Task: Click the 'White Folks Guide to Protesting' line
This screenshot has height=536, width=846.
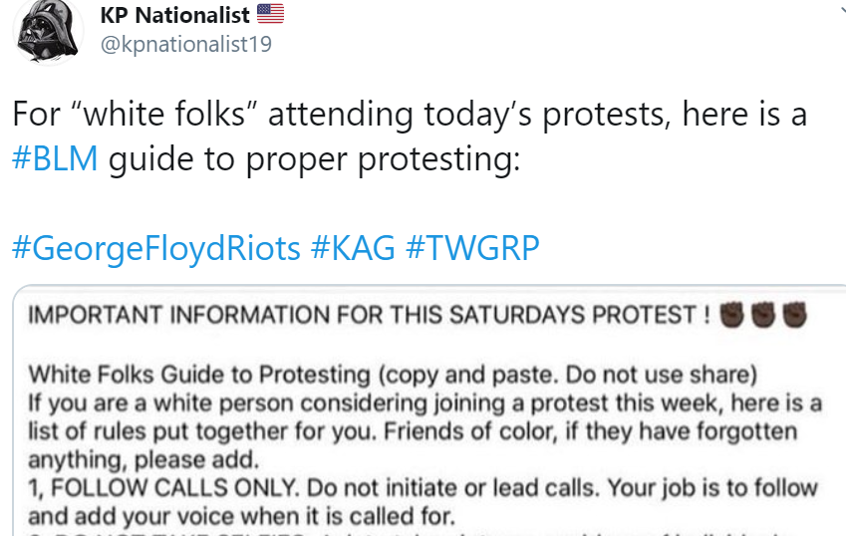Action: pyautogui.click(x=393, y=375)
